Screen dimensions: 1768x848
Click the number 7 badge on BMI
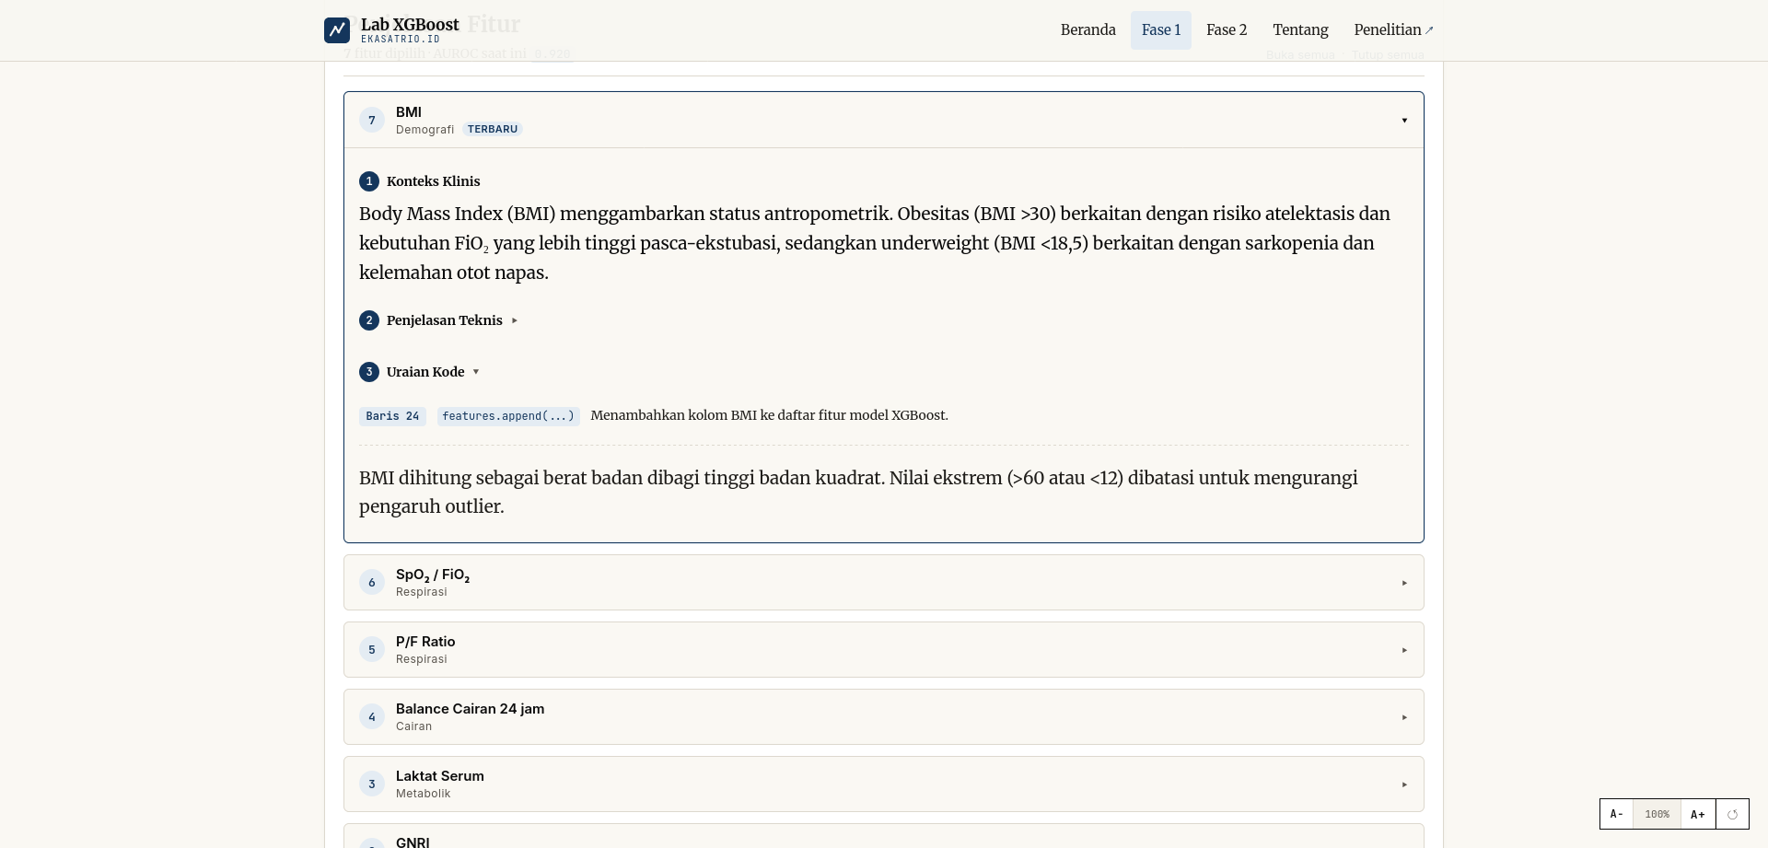(372, 120)
